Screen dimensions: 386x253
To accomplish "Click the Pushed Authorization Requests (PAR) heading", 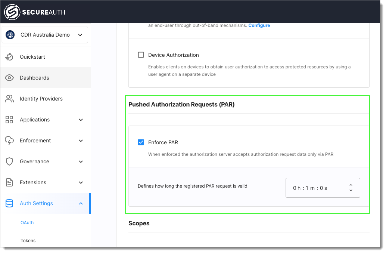I will tap(181, 105).
